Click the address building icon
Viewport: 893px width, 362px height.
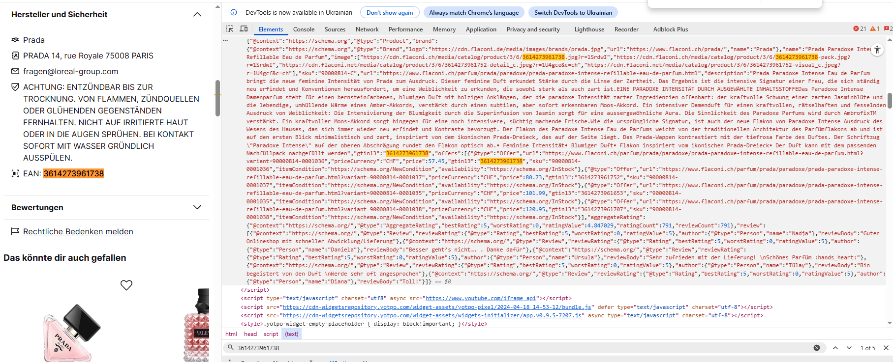tap(15, 56)
